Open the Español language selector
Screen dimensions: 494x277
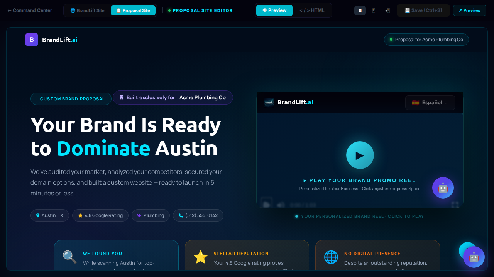[x=430, y=103]
